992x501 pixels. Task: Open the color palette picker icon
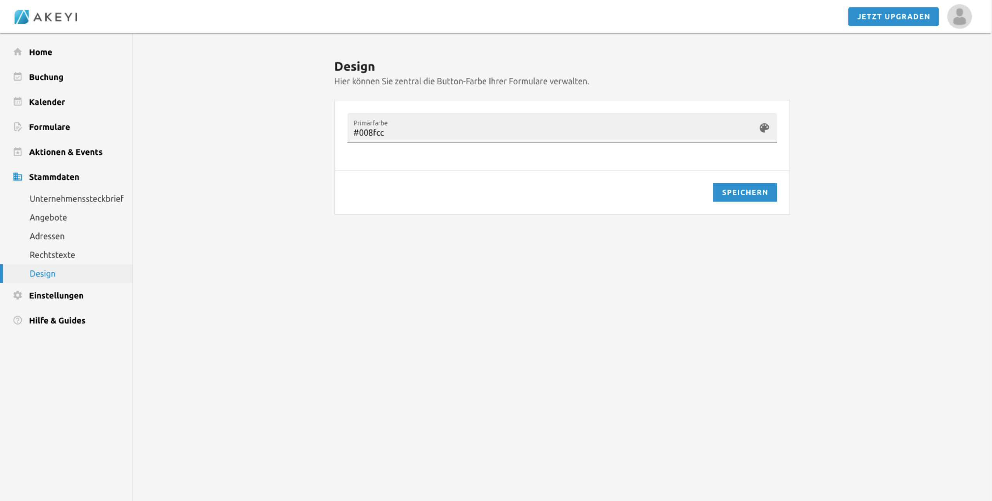click(x=764, y=128)
